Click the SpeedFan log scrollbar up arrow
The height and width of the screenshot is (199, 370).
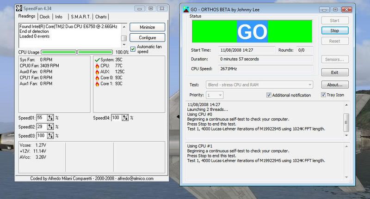click(124, 27)
